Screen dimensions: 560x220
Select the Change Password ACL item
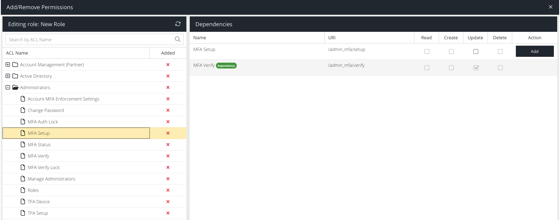(x=46, y=110)
